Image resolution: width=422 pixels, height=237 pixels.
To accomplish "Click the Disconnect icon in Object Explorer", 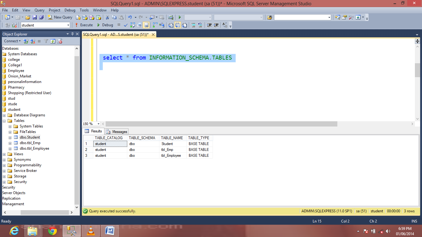I will pos(32,41).
